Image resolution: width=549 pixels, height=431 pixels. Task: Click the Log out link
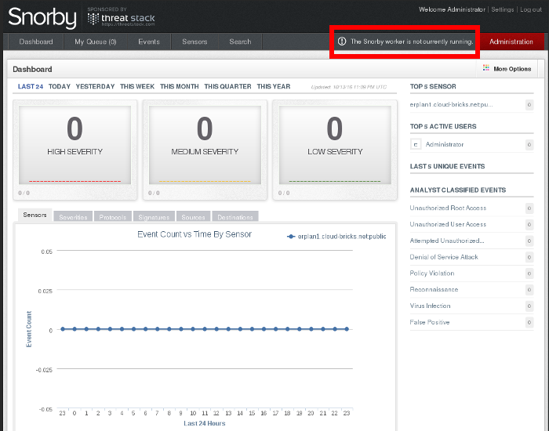531,9
